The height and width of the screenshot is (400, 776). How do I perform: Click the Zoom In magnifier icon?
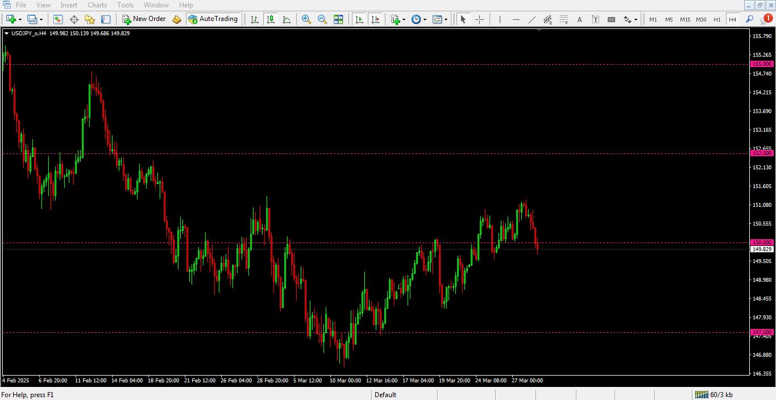pyautogui.click(x=306, y=19)
